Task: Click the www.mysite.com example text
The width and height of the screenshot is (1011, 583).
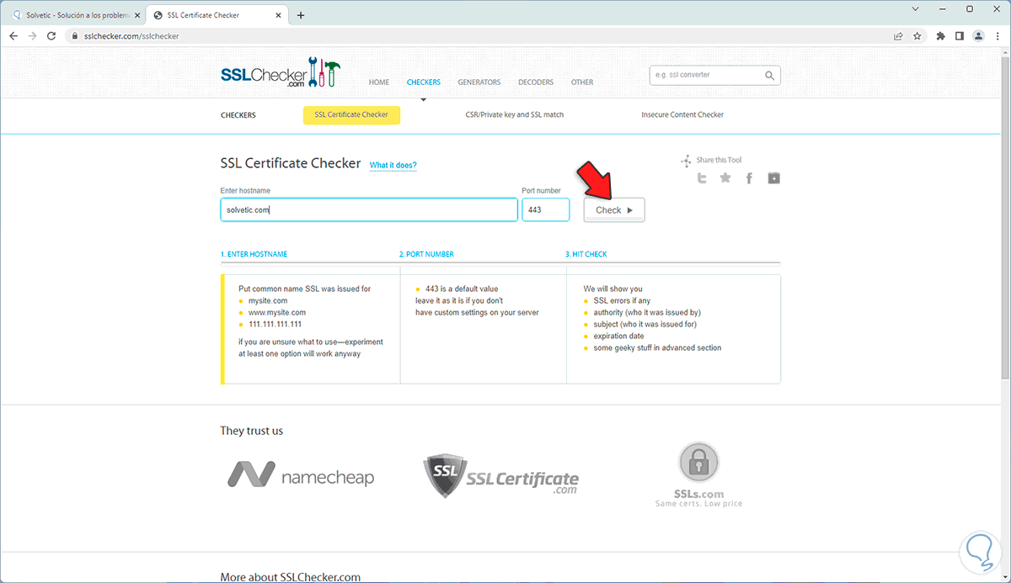Action: [277, 312]
